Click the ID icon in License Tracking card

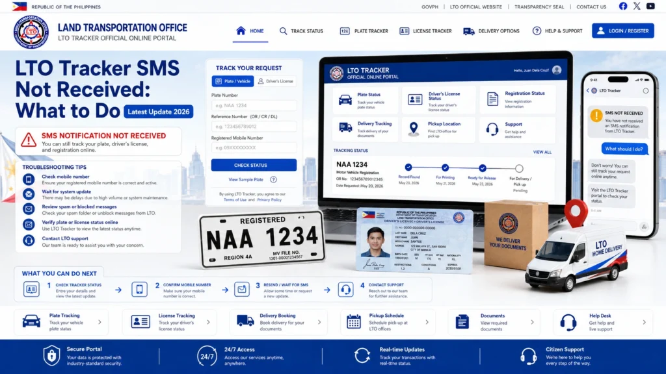pyautogui.click(x=140, y=321)
